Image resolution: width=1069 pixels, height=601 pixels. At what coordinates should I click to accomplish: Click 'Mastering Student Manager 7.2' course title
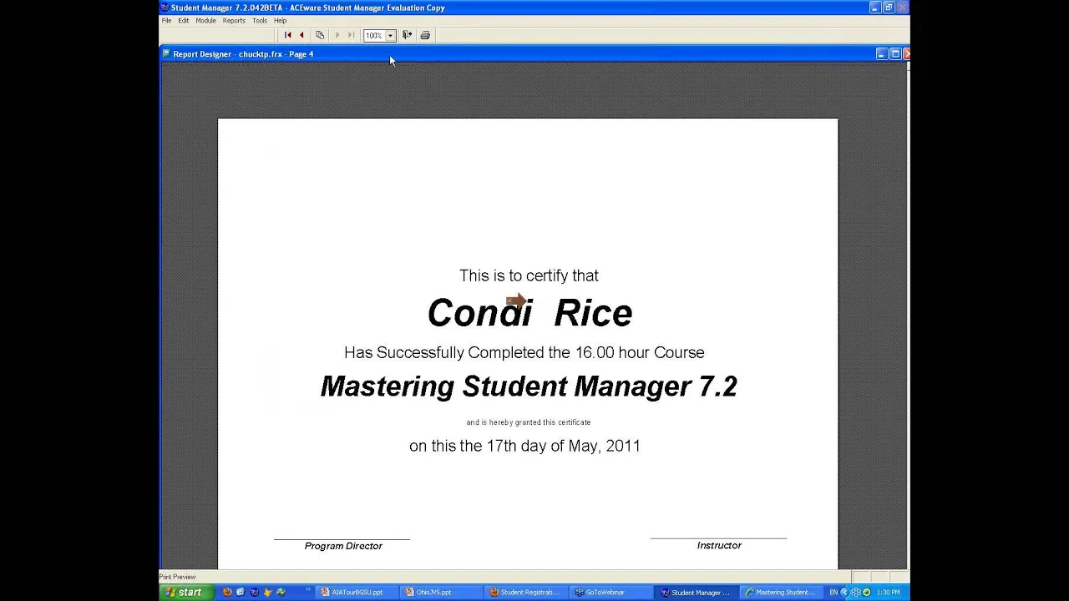pyautogui.click(x=529, y=386)
